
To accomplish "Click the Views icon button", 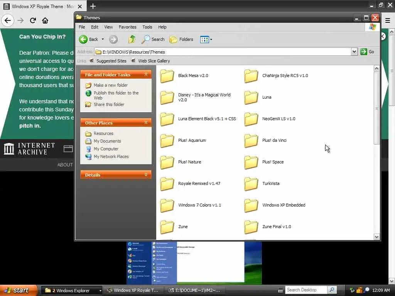I will point(204,40).
